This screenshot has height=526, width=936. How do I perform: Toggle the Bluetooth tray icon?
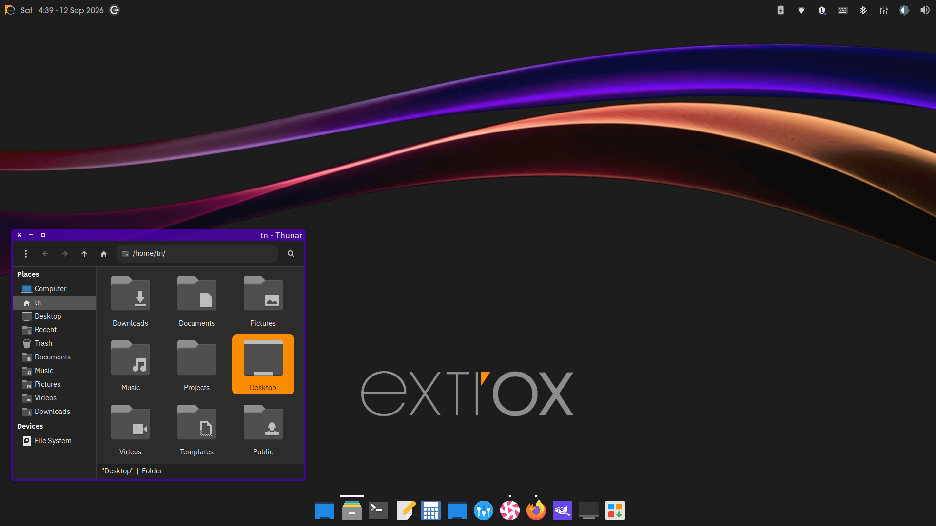coord(863,10)
